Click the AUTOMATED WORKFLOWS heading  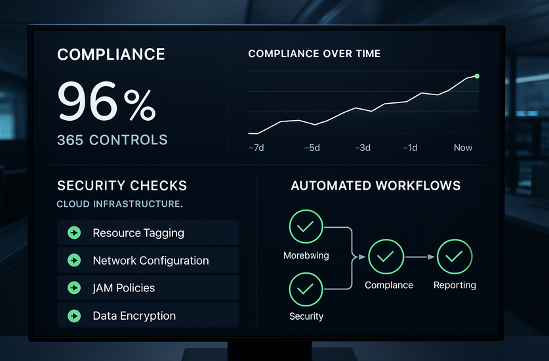pyautogui.click(x=376, y=185)
